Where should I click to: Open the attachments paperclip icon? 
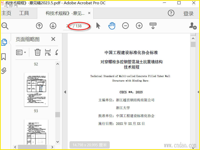pyautogui.click(x=4, y=71)
